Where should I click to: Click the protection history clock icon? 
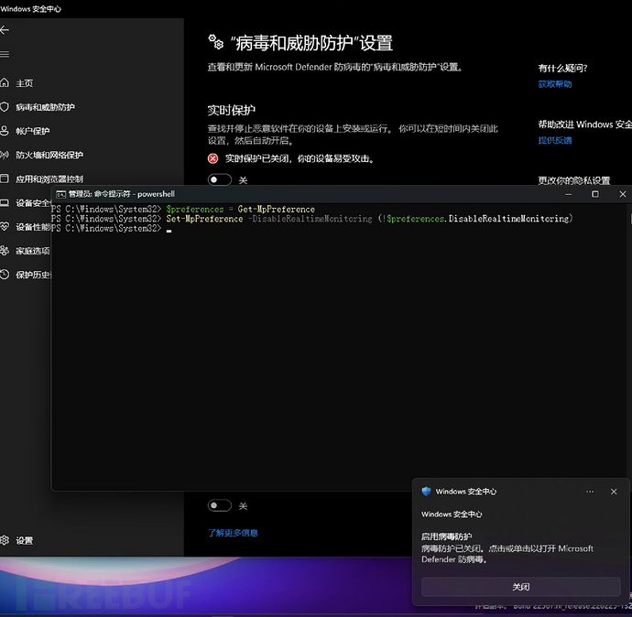pyautogui.click(x=5, y=275)
